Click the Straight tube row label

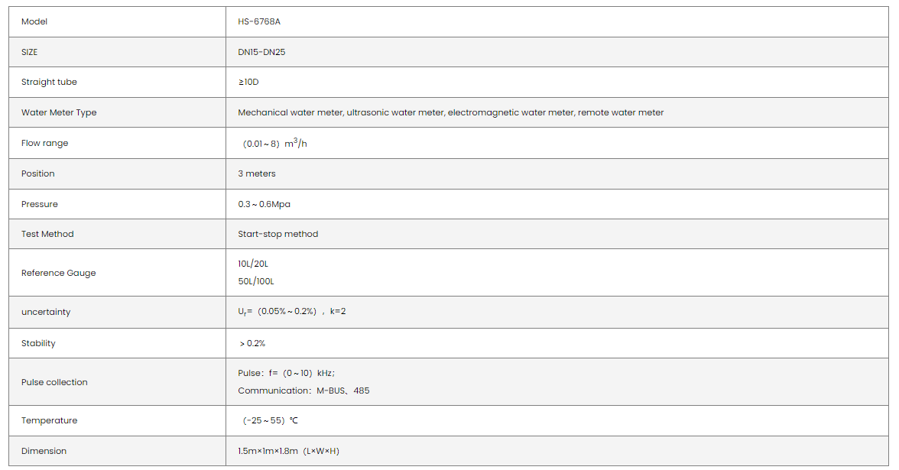coord(49,82)
